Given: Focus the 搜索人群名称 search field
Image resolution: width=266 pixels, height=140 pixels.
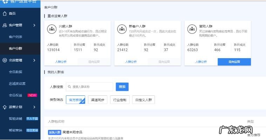Looking at the screenshot, I should tap(89, 87).
